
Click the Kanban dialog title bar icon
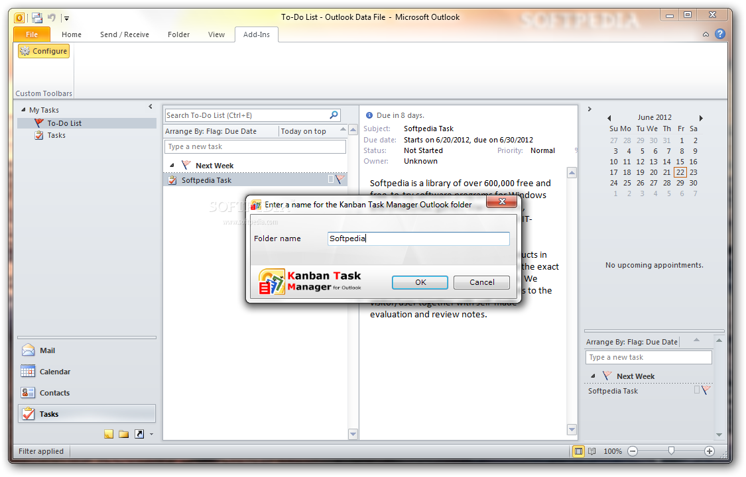(256, 205)
